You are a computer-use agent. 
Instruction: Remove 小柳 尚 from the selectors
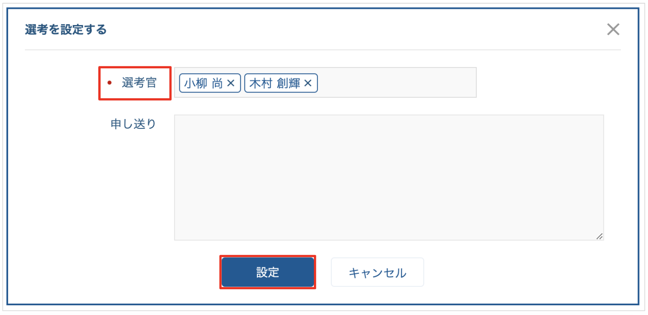231,83
